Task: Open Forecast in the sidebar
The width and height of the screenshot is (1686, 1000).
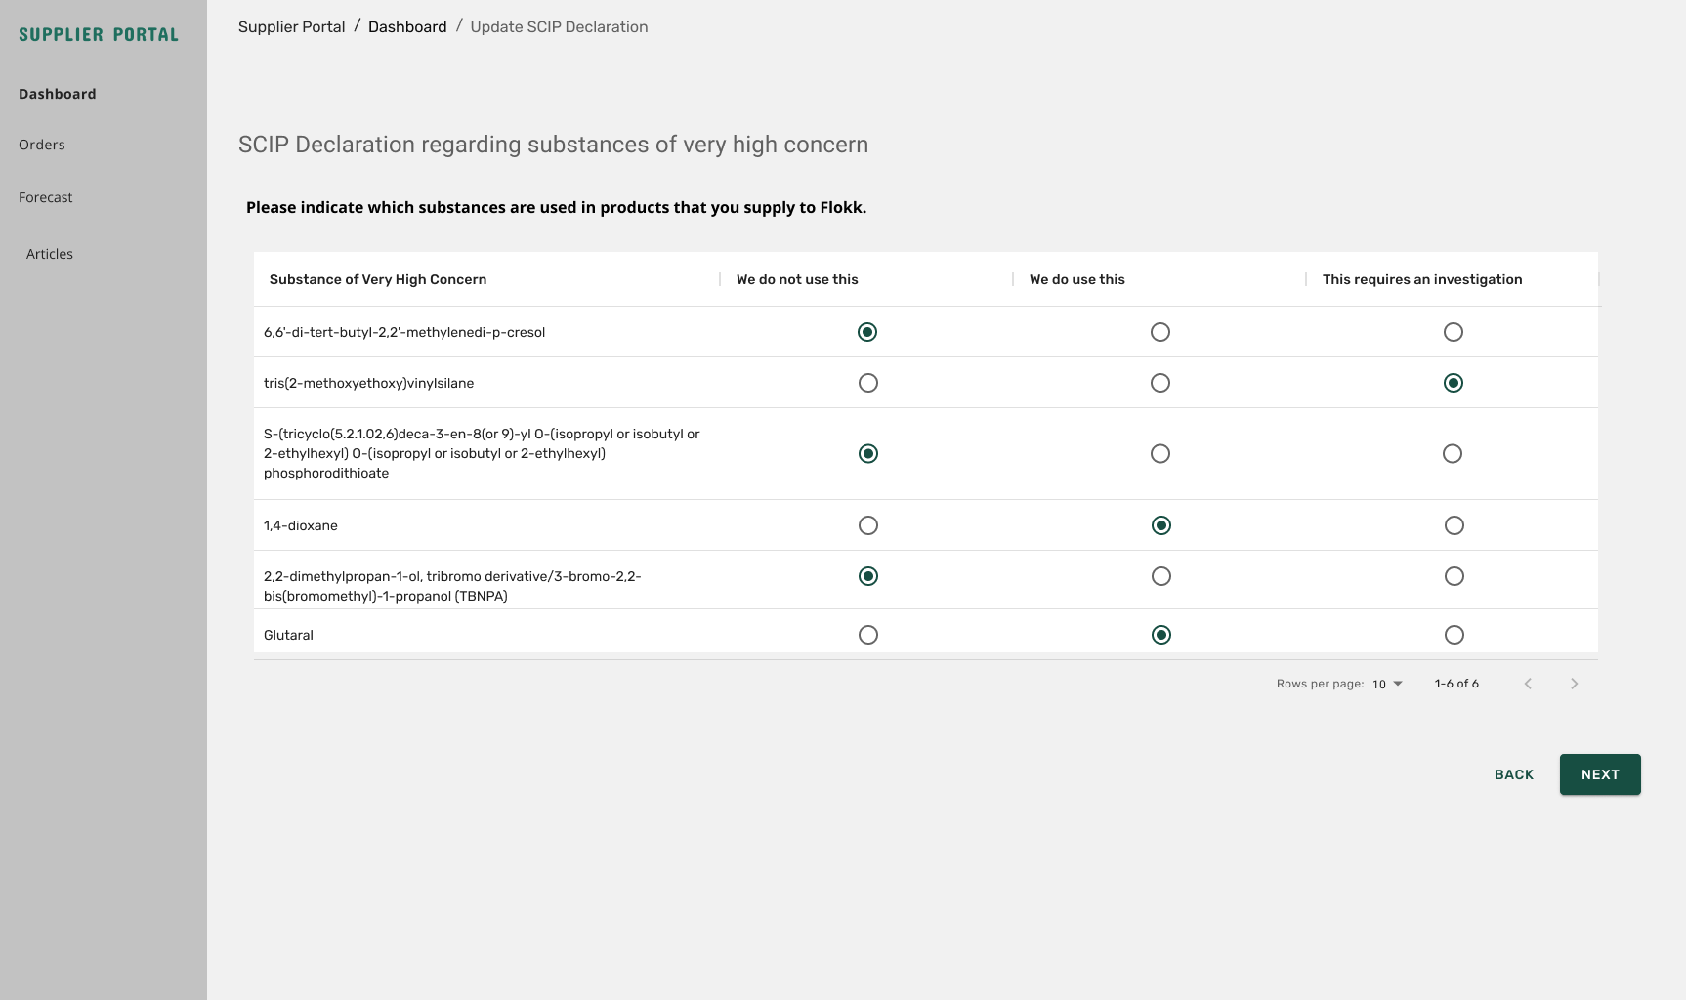Action: (x=46, y=197)
